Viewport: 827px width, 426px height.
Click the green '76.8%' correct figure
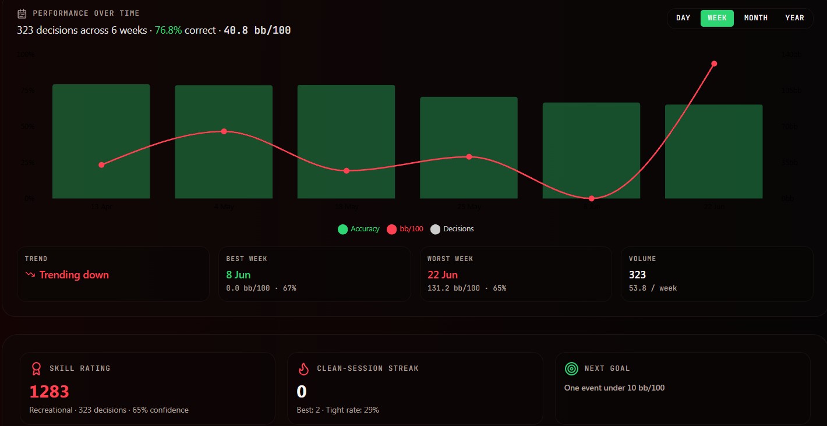(x=168, y=30)
